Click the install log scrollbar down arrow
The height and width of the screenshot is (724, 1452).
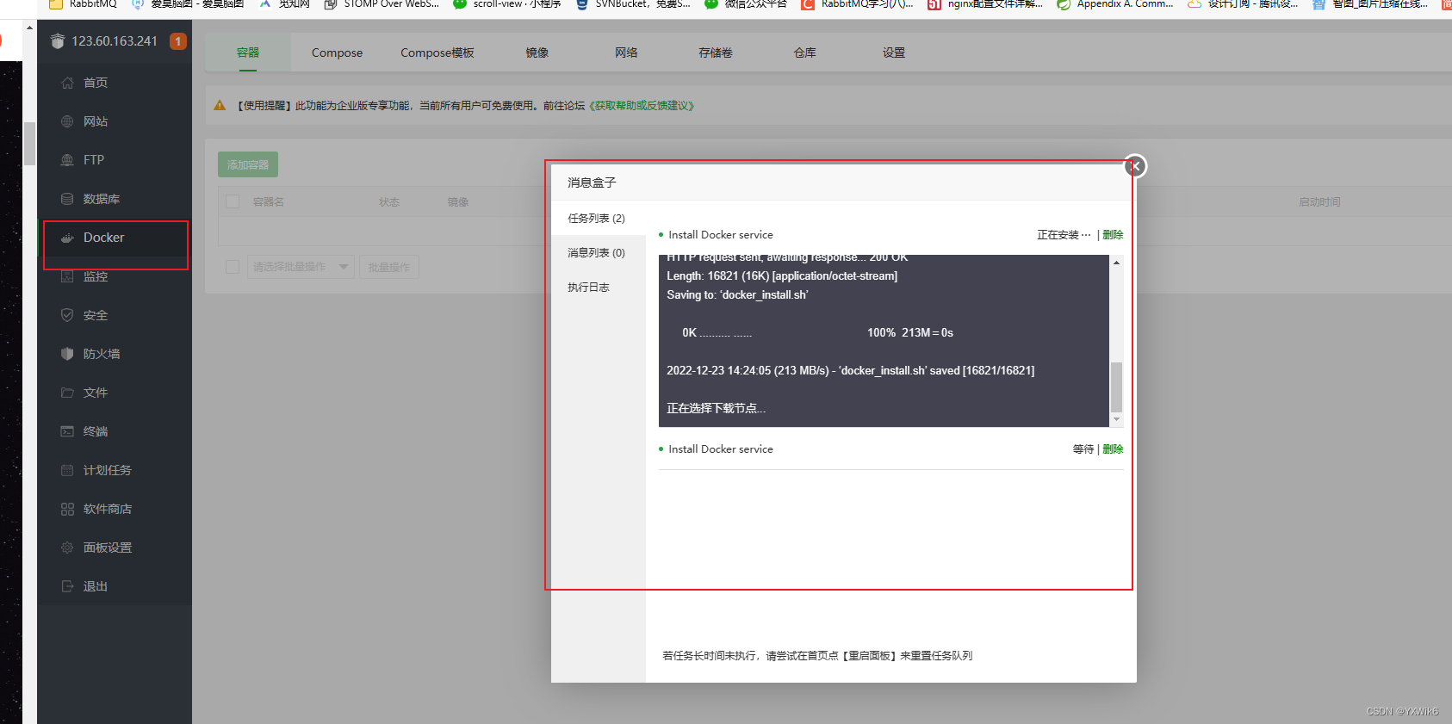(1116, 419)
